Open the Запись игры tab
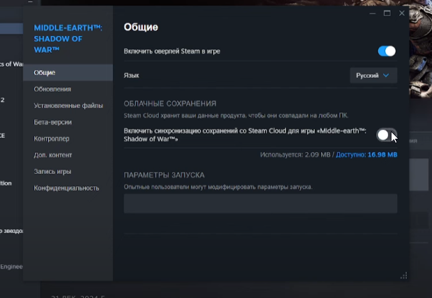 click(x=68, y=172)
